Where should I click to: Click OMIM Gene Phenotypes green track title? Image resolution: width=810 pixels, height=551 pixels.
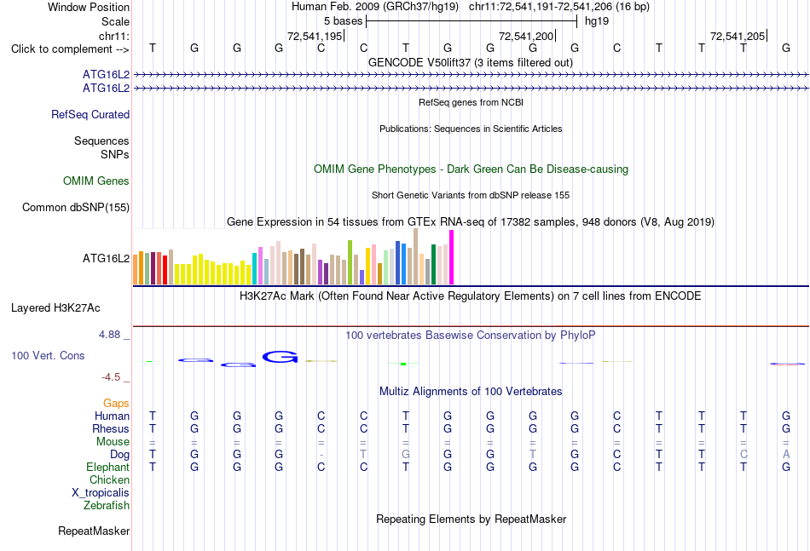click(471, 169)
